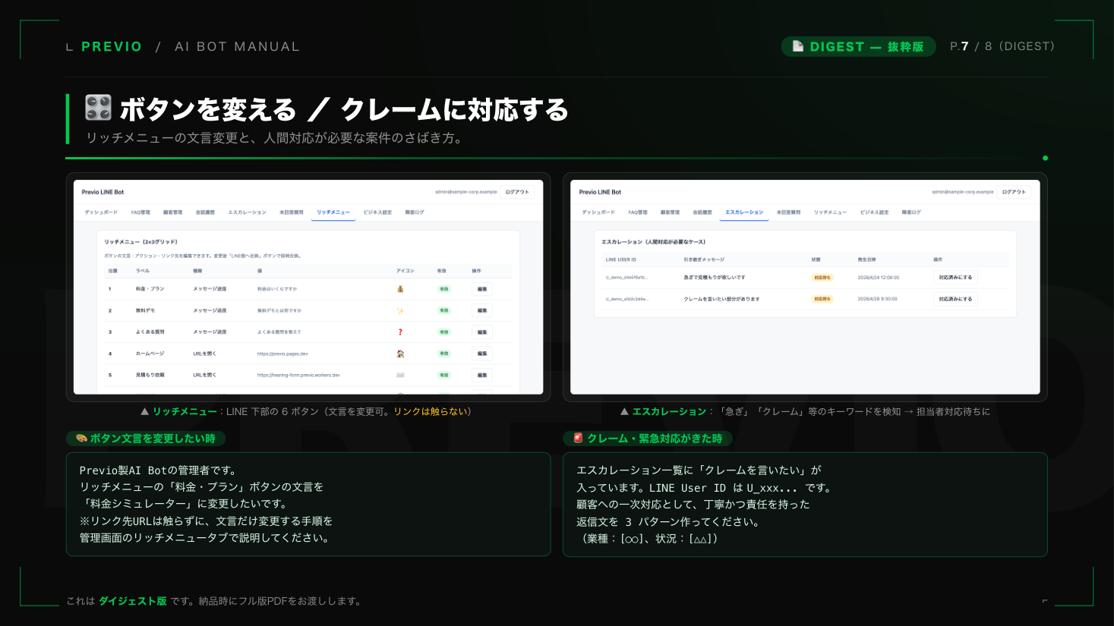Open ビジネス設定 tab in the escalation window
1114x626 pixels.
point(874,212)
